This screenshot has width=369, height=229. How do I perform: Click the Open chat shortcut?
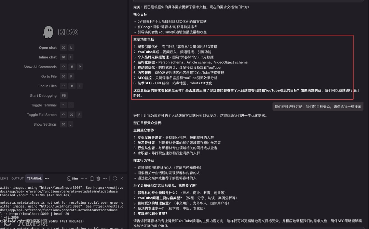point(48,48)
